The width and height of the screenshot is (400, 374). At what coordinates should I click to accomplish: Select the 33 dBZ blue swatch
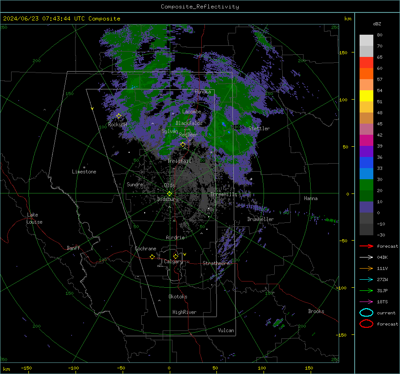pos(366,173)
